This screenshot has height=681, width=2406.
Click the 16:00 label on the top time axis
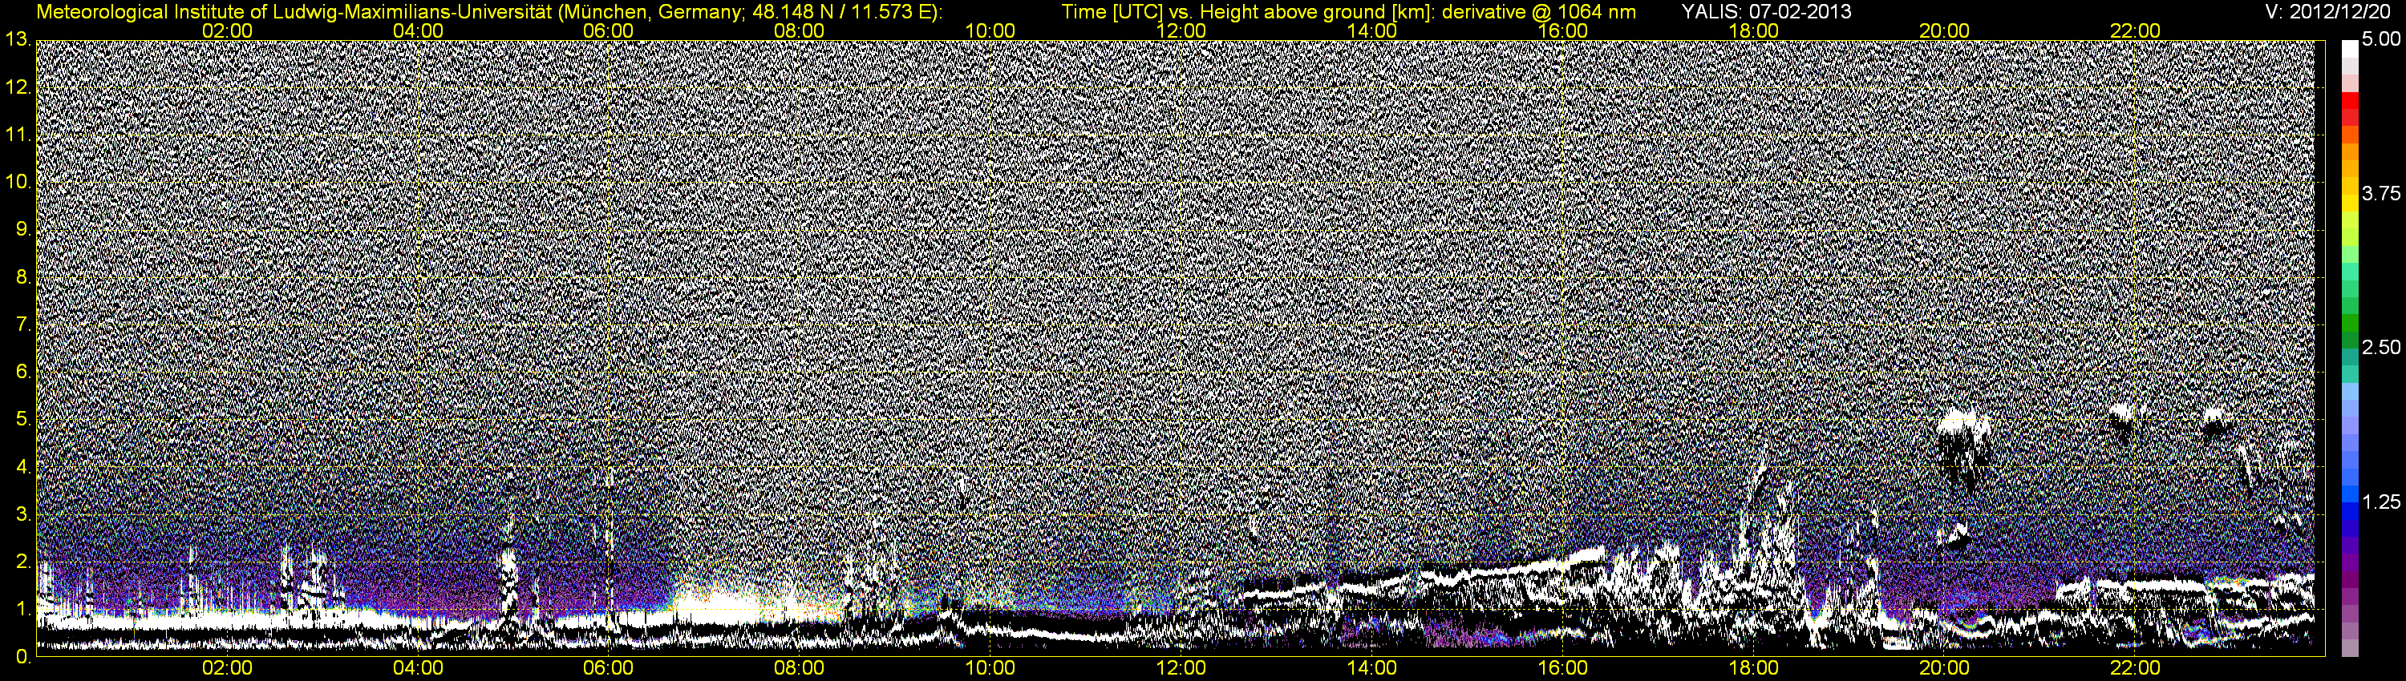(x=1562, y=30)
